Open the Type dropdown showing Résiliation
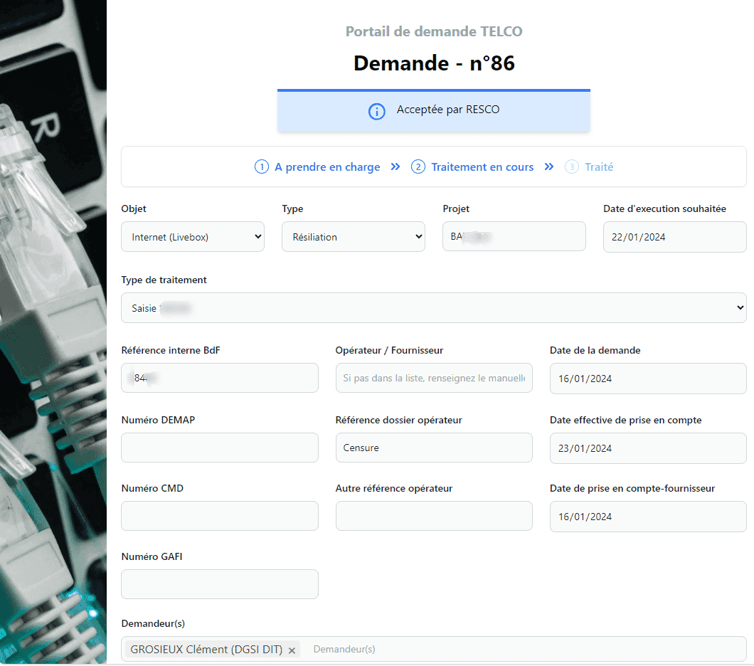This screenshot has width=754, height=666. pos(354,237)
